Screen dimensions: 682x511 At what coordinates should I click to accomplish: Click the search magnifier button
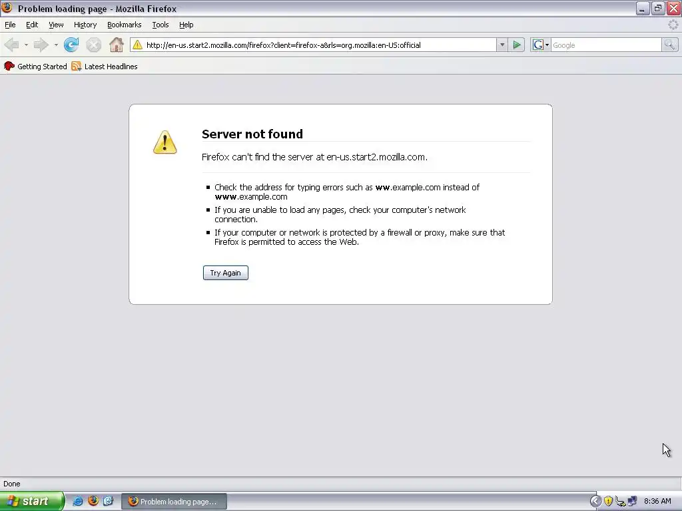pos(669,45)
